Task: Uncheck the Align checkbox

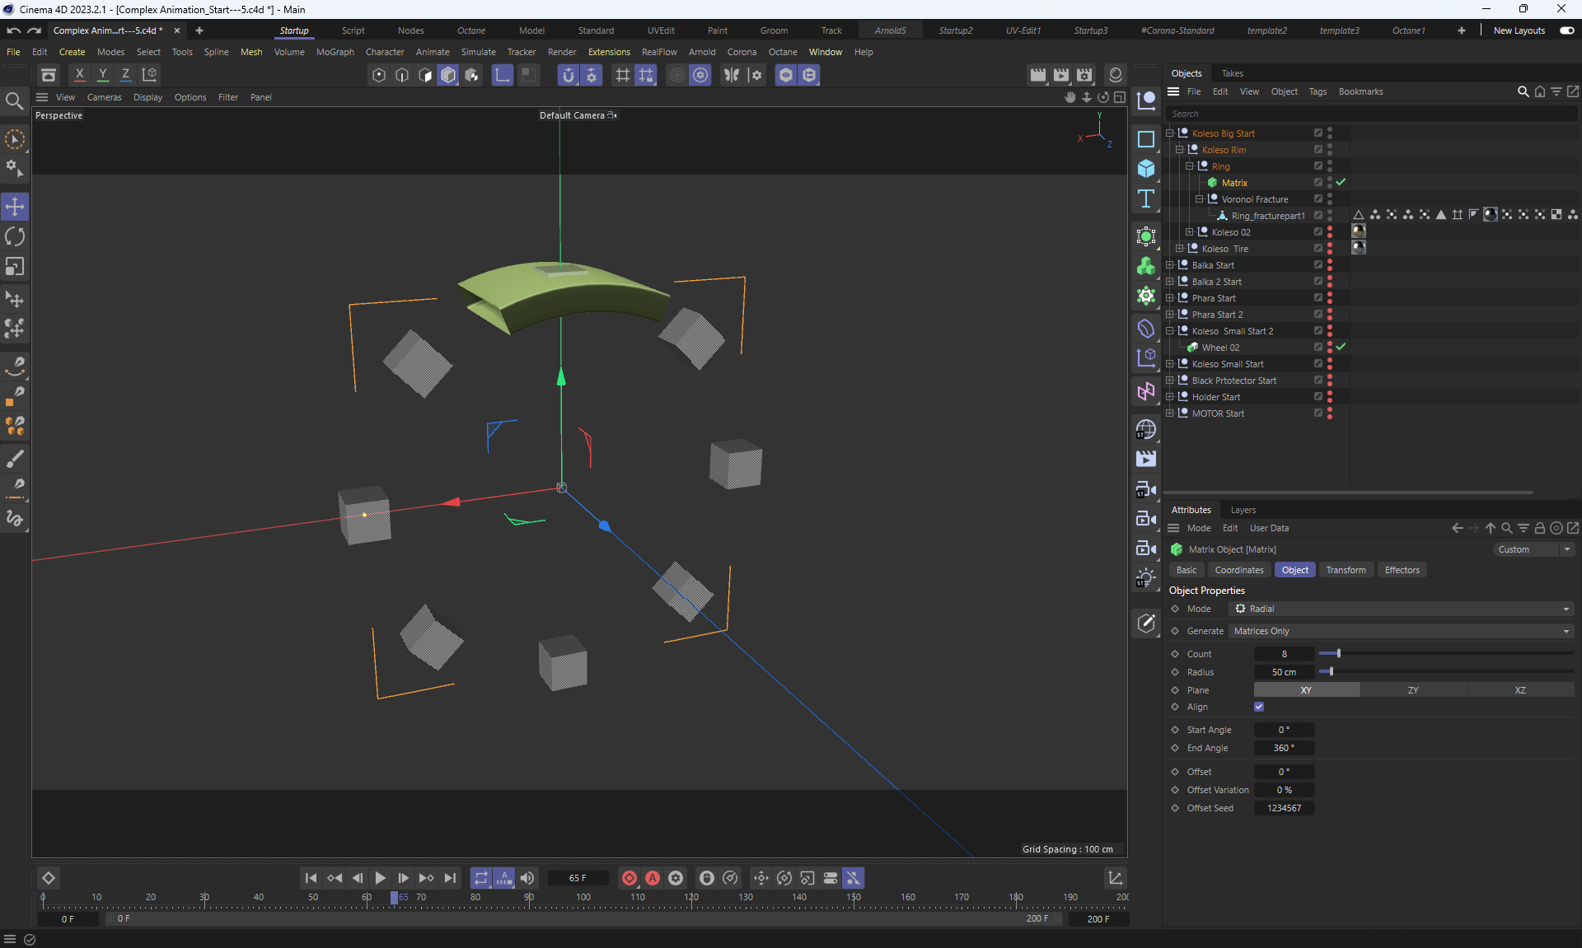Action: 1259,707
